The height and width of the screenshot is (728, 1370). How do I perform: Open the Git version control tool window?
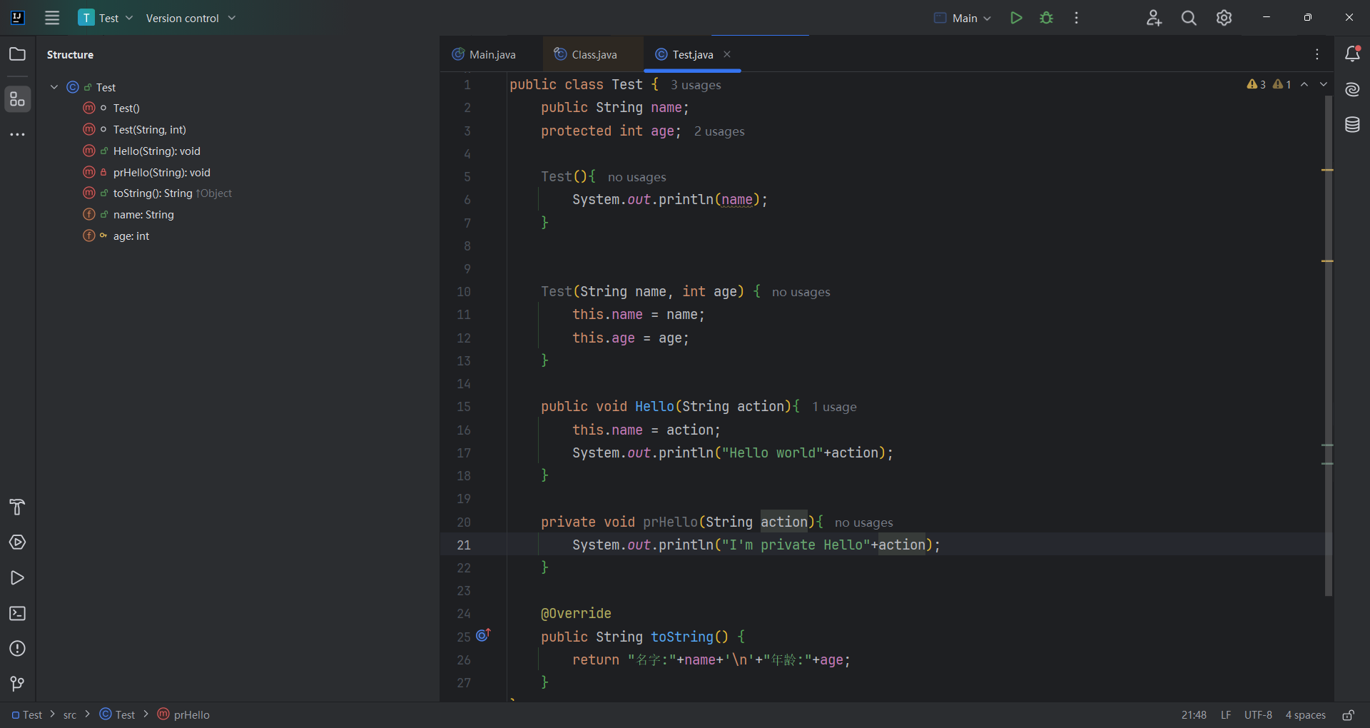click(x=17, y=684)
